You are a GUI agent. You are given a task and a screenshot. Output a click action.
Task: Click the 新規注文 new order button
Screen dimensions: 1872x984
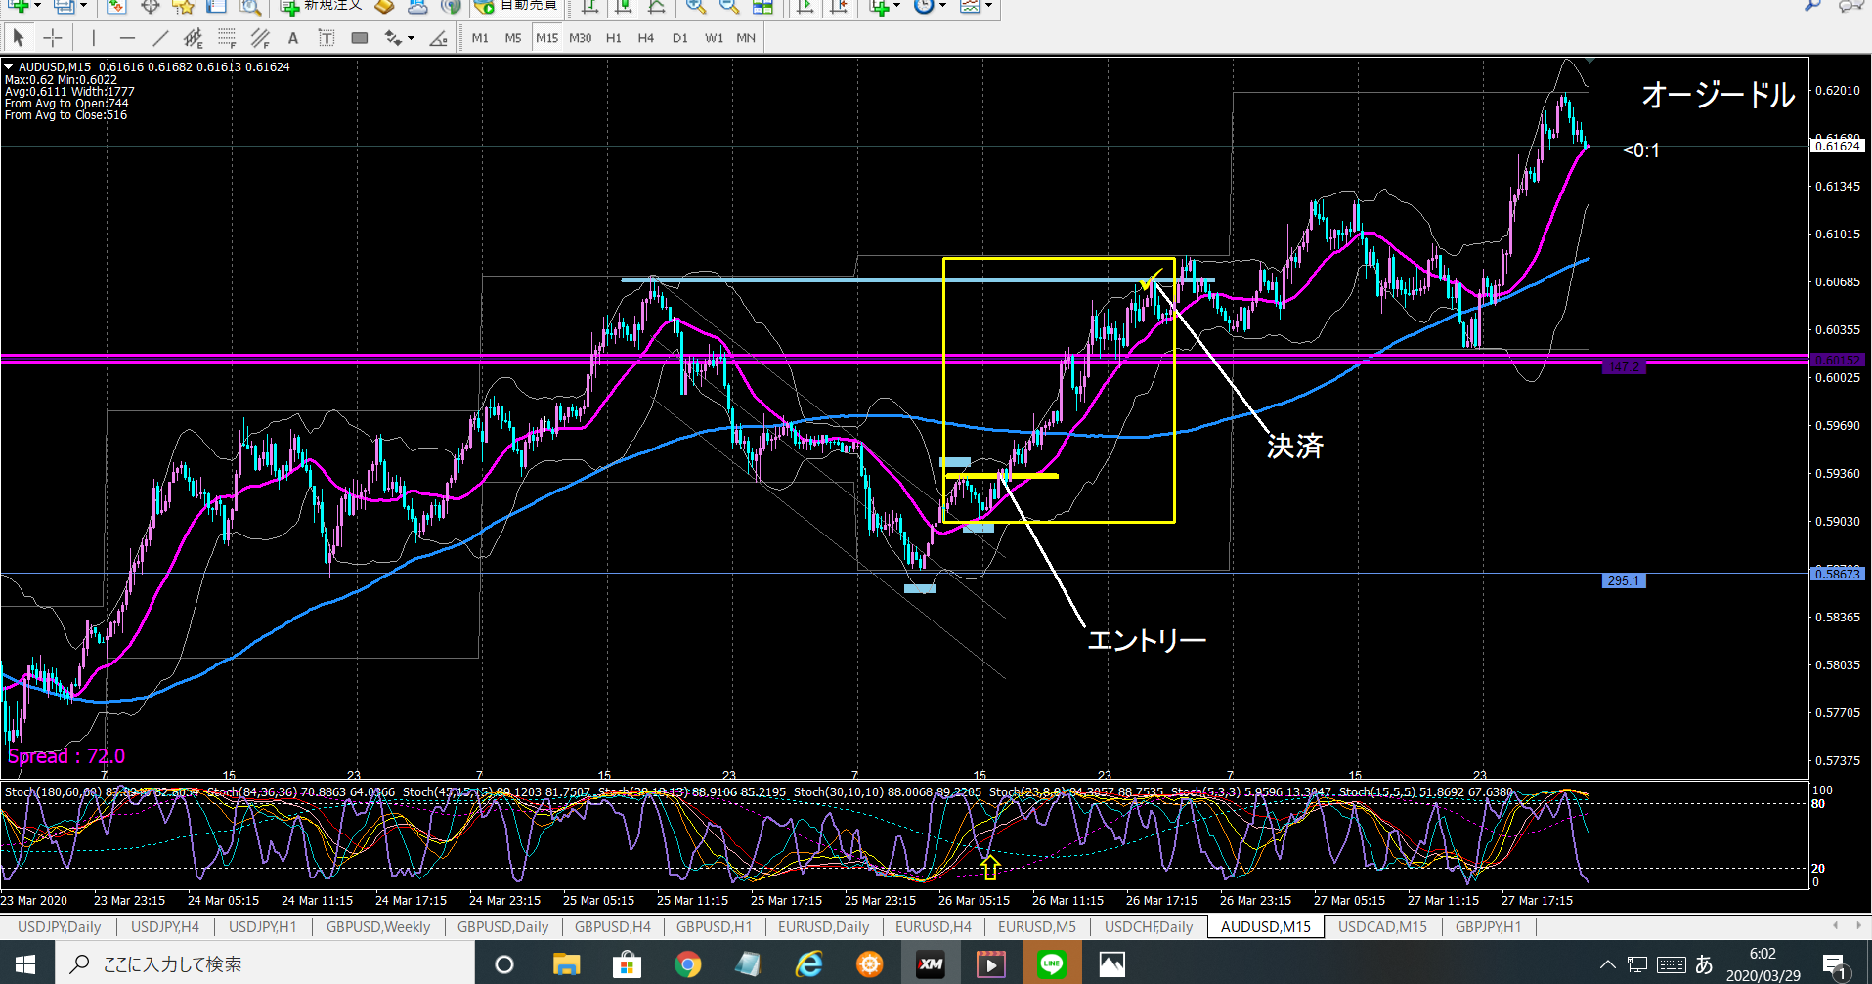[x=322, y=6]
